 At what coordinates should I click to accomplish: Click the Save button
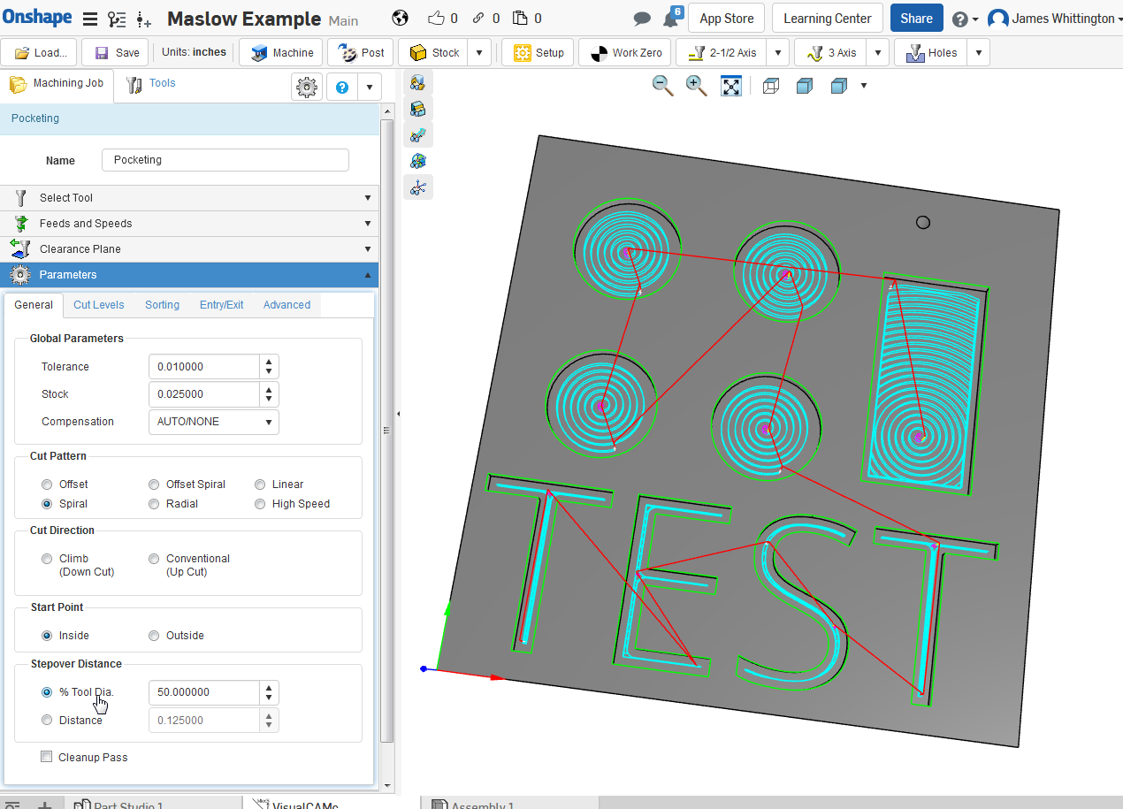[x=117, y=52]
